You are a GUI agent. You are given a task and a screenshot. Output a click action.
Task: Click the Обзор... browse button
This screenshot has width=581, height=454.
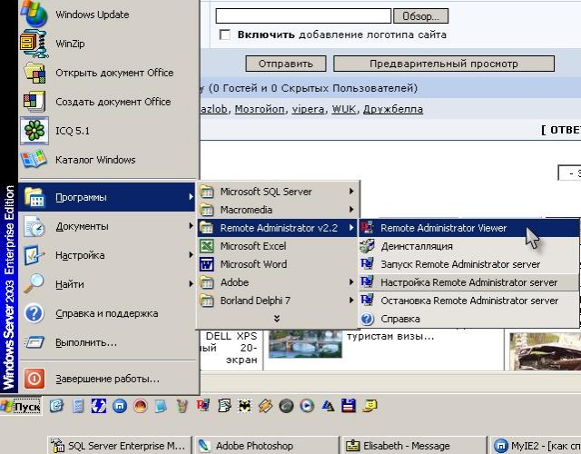420,16
